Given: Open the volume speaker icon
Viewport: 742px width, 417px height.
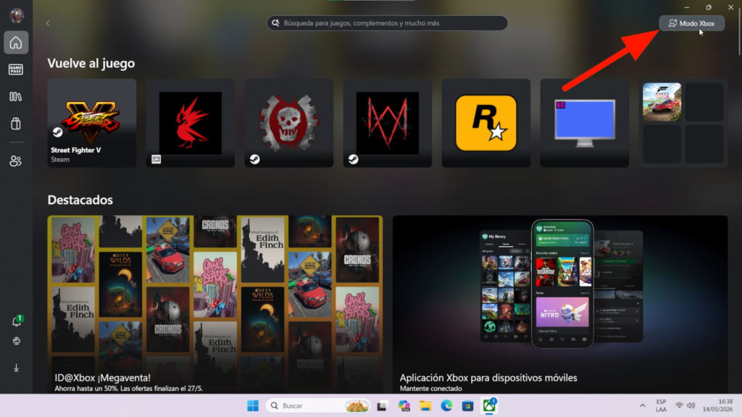Looking at the screenshot, I should coord(691,405).
